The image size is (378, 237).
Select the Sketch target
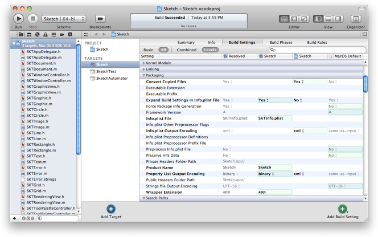110,65
